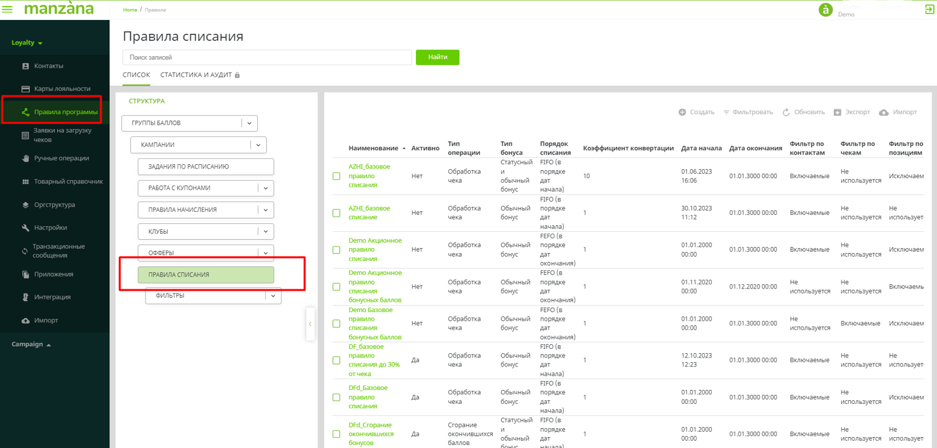Screen dimensions: 937x448
Task: Click the hamburger menu icon
Action: coord(7,10)
